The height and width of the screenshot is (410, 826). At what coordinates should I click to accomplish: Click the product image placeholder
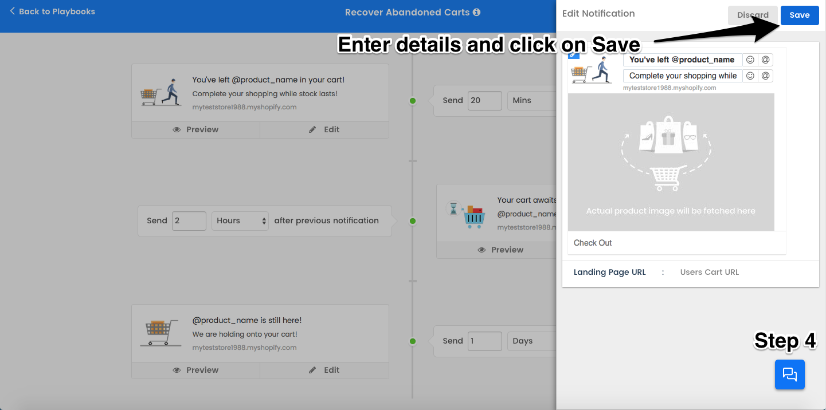tap(671, 162)
